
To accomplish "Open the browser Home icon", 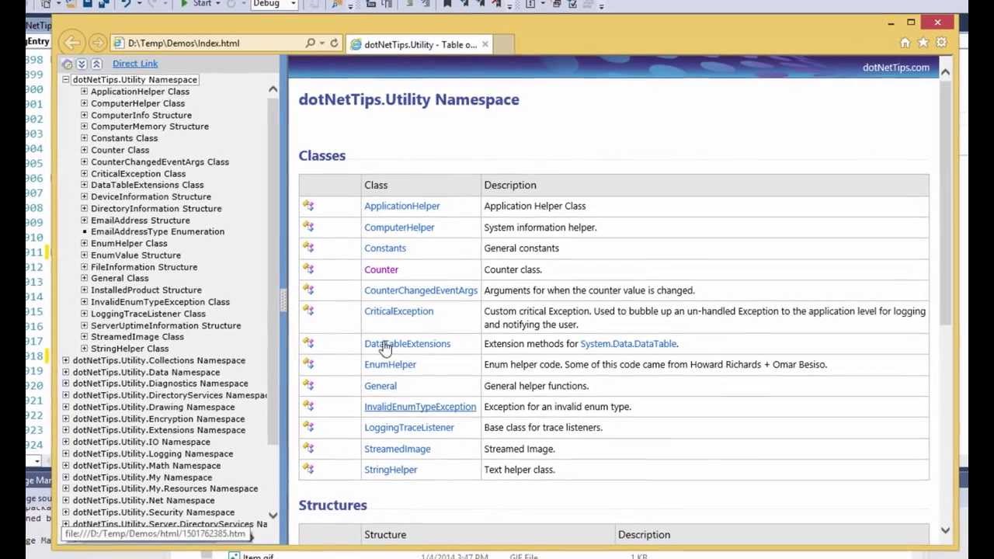I will pos(905,43).
